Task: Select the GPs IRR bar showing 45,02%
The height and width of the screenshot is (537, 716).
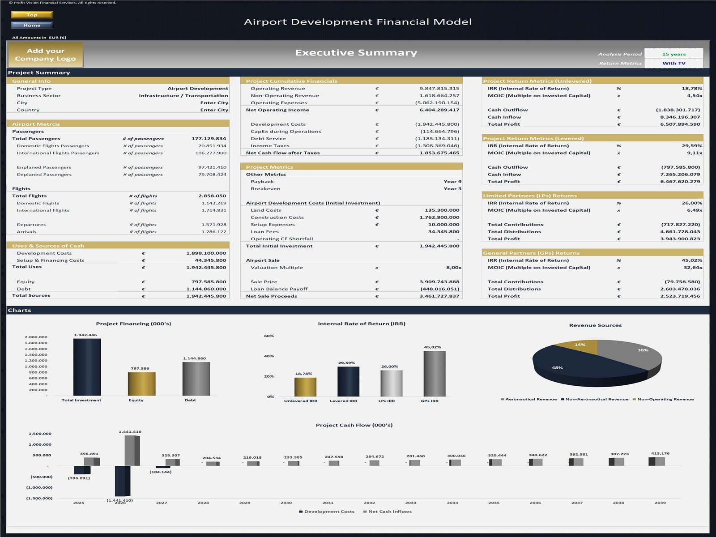Action: tap(434, 374)
